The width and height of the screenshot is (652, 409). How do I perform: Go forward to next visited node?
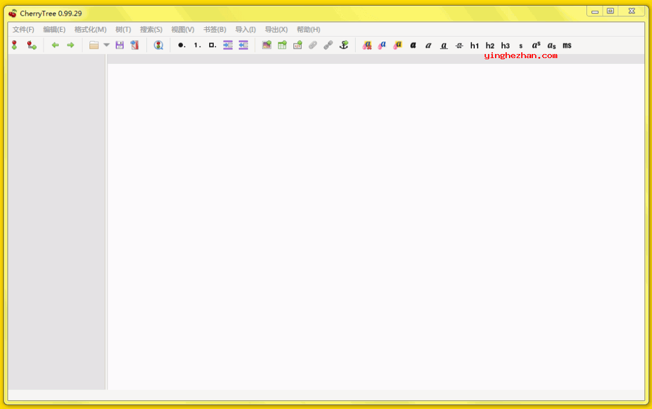click(x=71, y=45)
